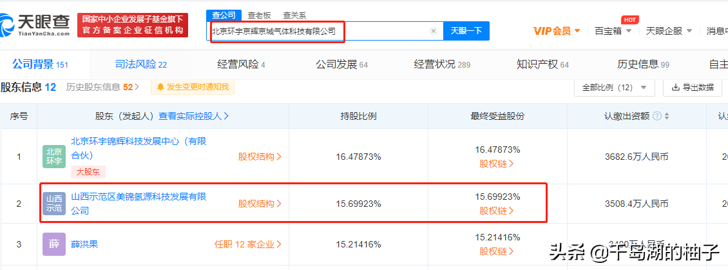The height and width of the screenshot is (270, 728).
Task: Switch to the 司法风险 tab
Action: coord(140,64)
